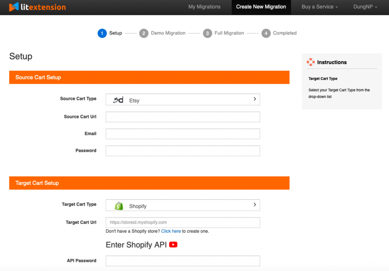The height and width of the screenshot is (271, 389).
Task: Click the Source Cart Setup header
Action: (x=149, y=77)
